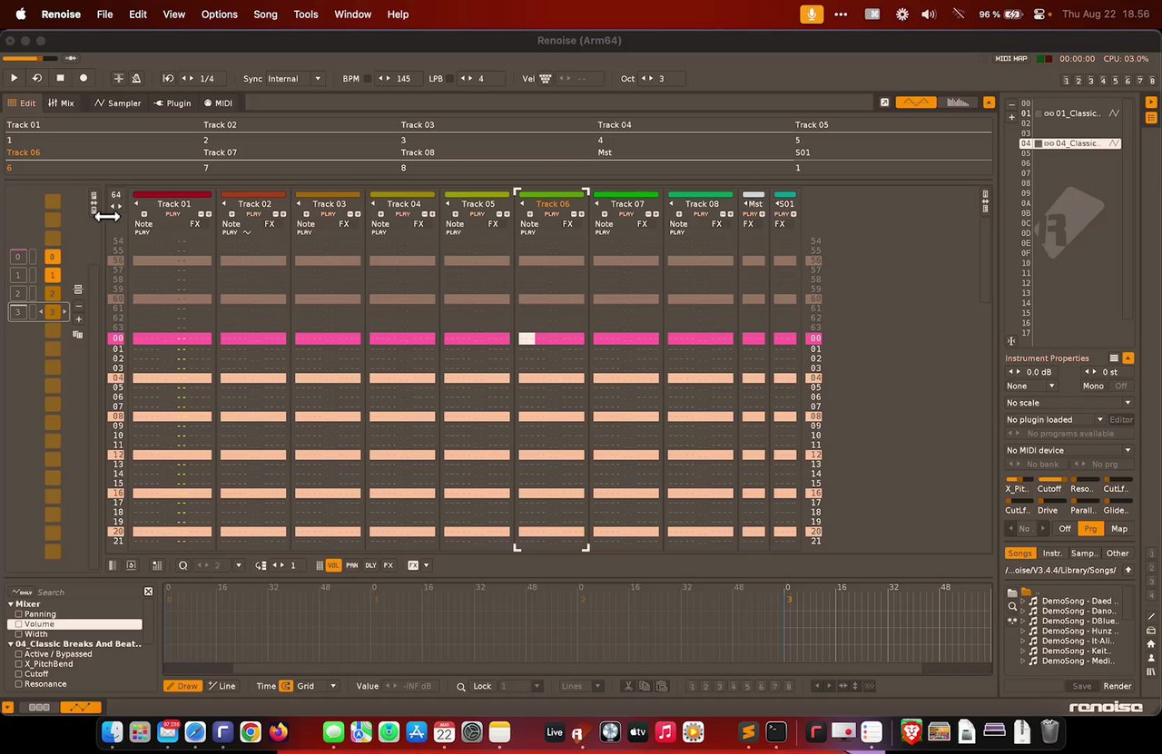Collapse the Mixer tree group
Image resolution: width=1162 pixels, height=754 pixels.
pos(12,603)
